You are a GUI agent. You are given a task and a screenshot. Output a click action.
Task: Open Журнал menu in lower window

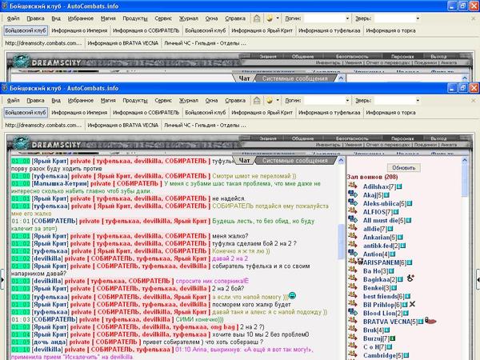pyautogui.click(x=189, y=101)
